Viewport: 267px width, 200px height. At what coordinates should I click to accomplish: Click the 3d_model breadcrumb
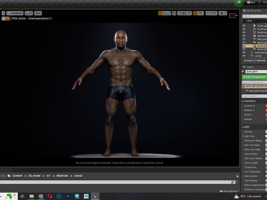point(34,176)
